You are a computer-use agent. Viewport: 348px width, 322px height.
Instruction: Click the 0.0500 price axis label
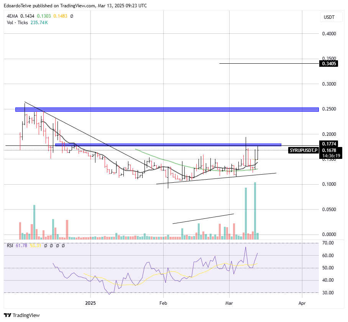click(x=329, y=209)
